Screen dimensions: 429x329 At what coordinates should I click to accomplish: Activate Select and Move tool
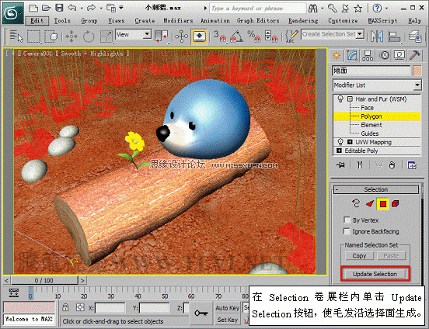(x=71, y=36)
